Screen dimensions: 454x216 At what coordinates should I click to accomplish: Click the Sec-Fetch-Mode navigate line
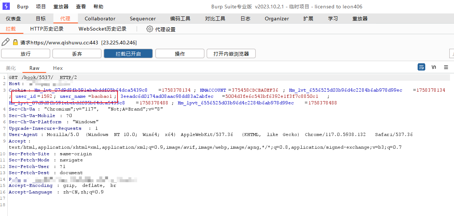pyautogui.click(x=46, y=160)
